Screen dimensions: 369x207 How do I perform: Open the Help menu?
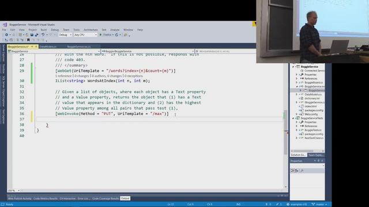click(140, 30)
